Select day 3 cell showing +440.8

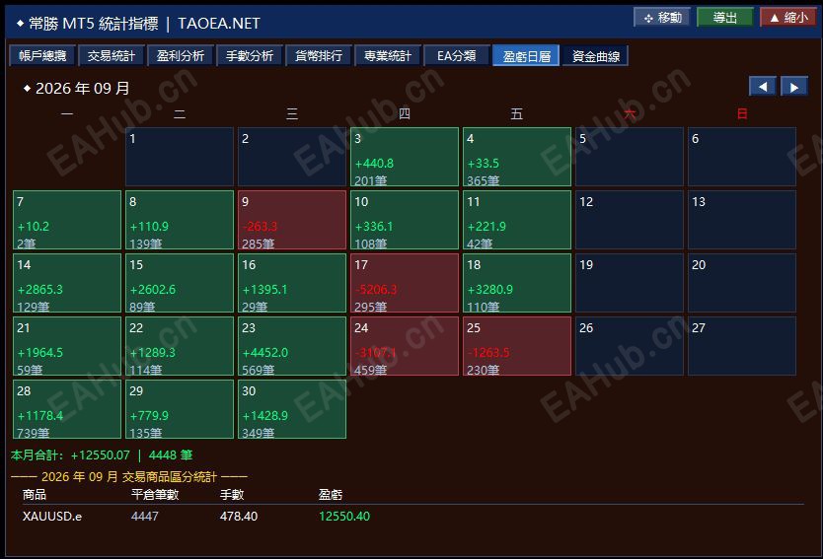click(405, 157)
